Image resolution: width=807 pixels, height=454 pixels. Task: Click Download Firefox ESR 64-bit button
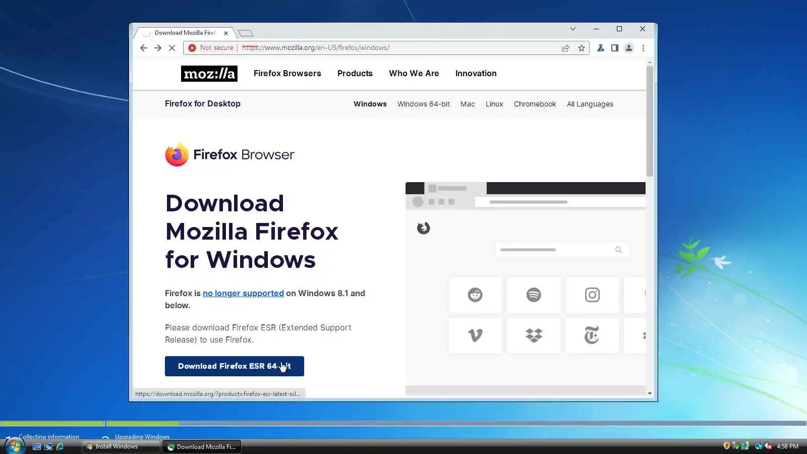pos(235,366)
